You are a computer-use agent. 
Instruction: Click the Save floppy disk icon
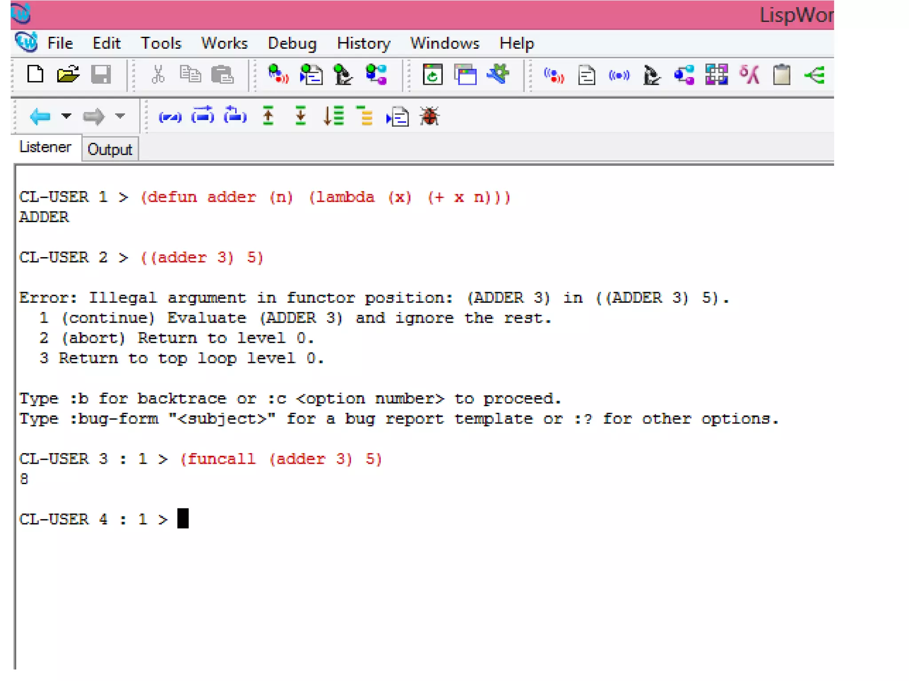pos(101,74)
